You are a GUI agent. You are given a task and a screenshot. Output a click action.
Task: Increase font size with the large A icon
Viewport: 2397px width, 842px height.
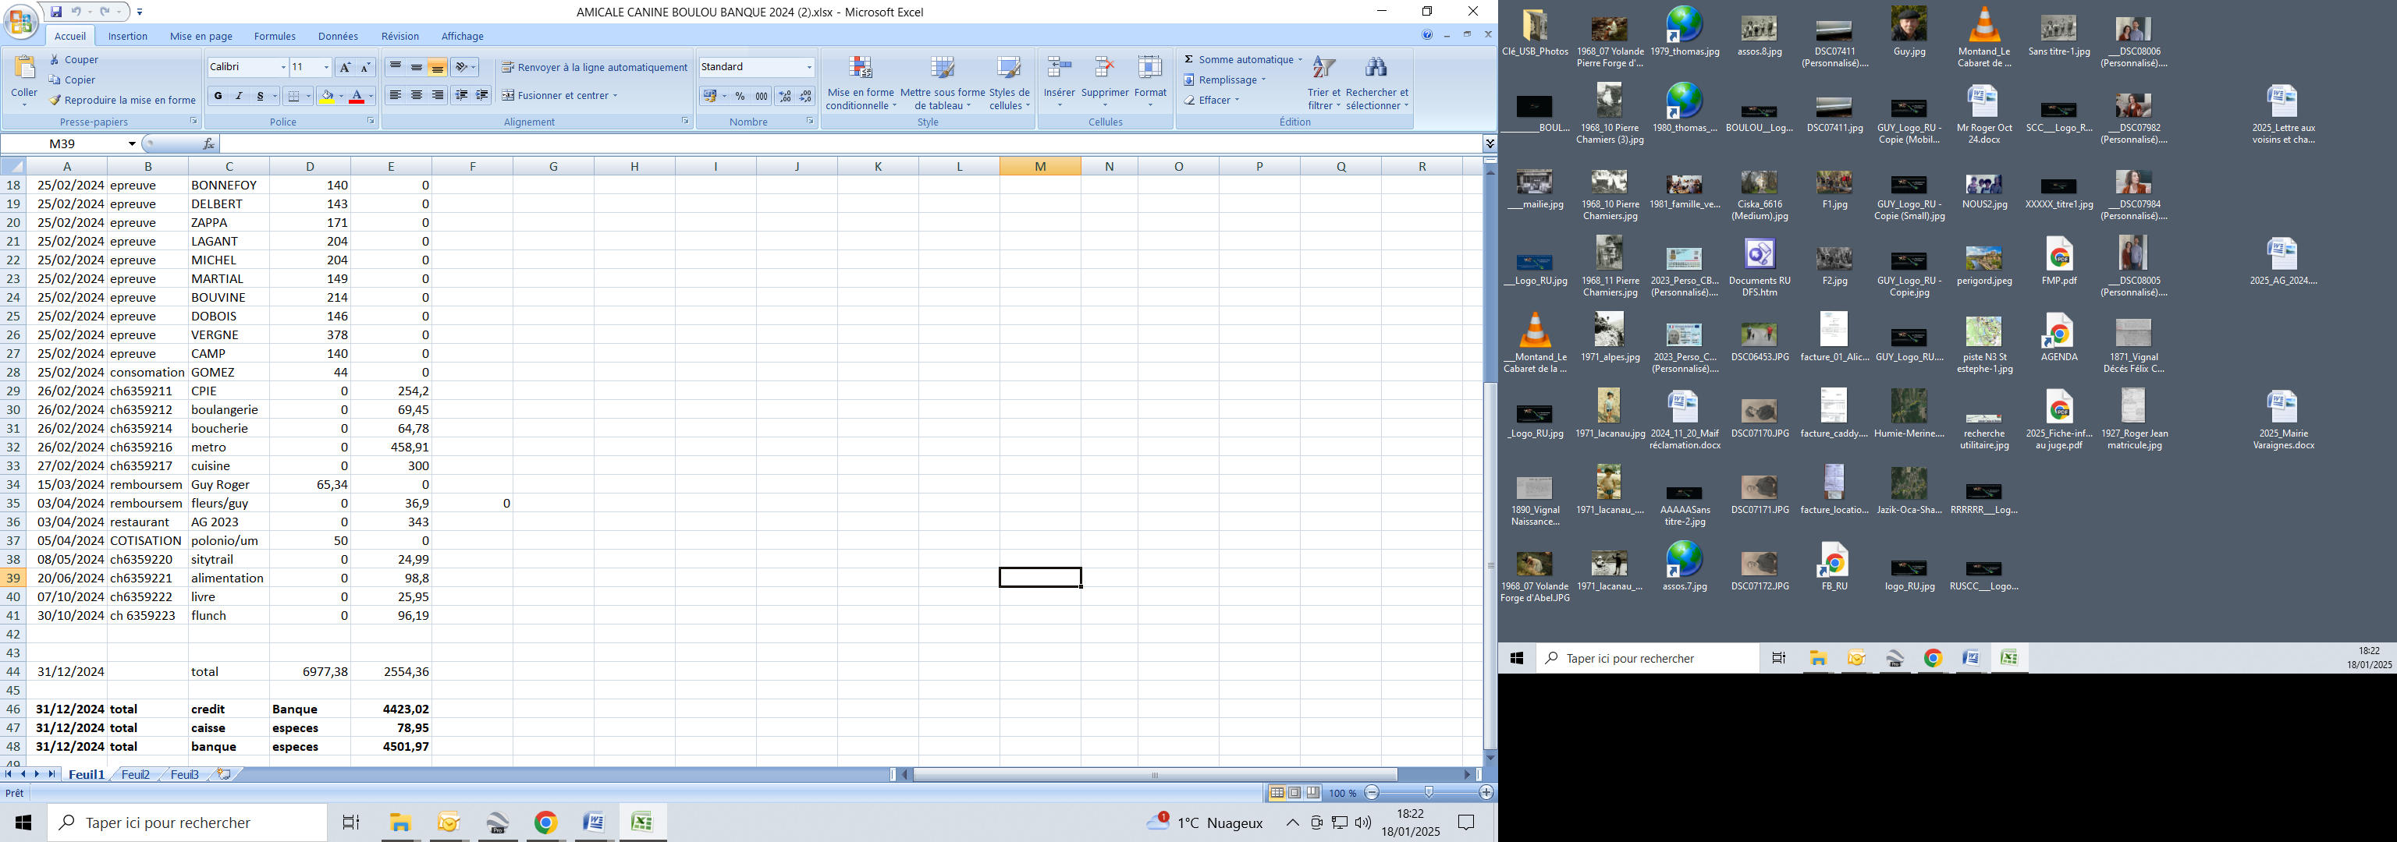click(x=345, y=67)
